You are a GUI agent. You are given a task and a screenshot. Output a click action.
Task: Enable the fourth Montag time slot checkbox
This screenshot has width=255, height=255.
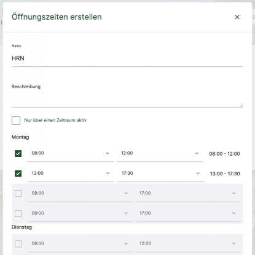(x=18, y=213)
